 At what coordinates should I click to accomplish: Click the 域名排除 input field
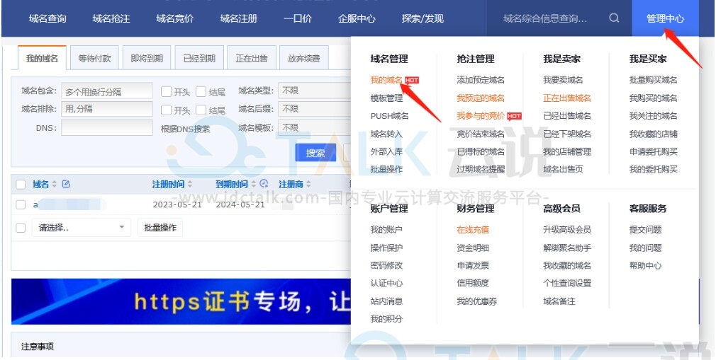[107, 109]
